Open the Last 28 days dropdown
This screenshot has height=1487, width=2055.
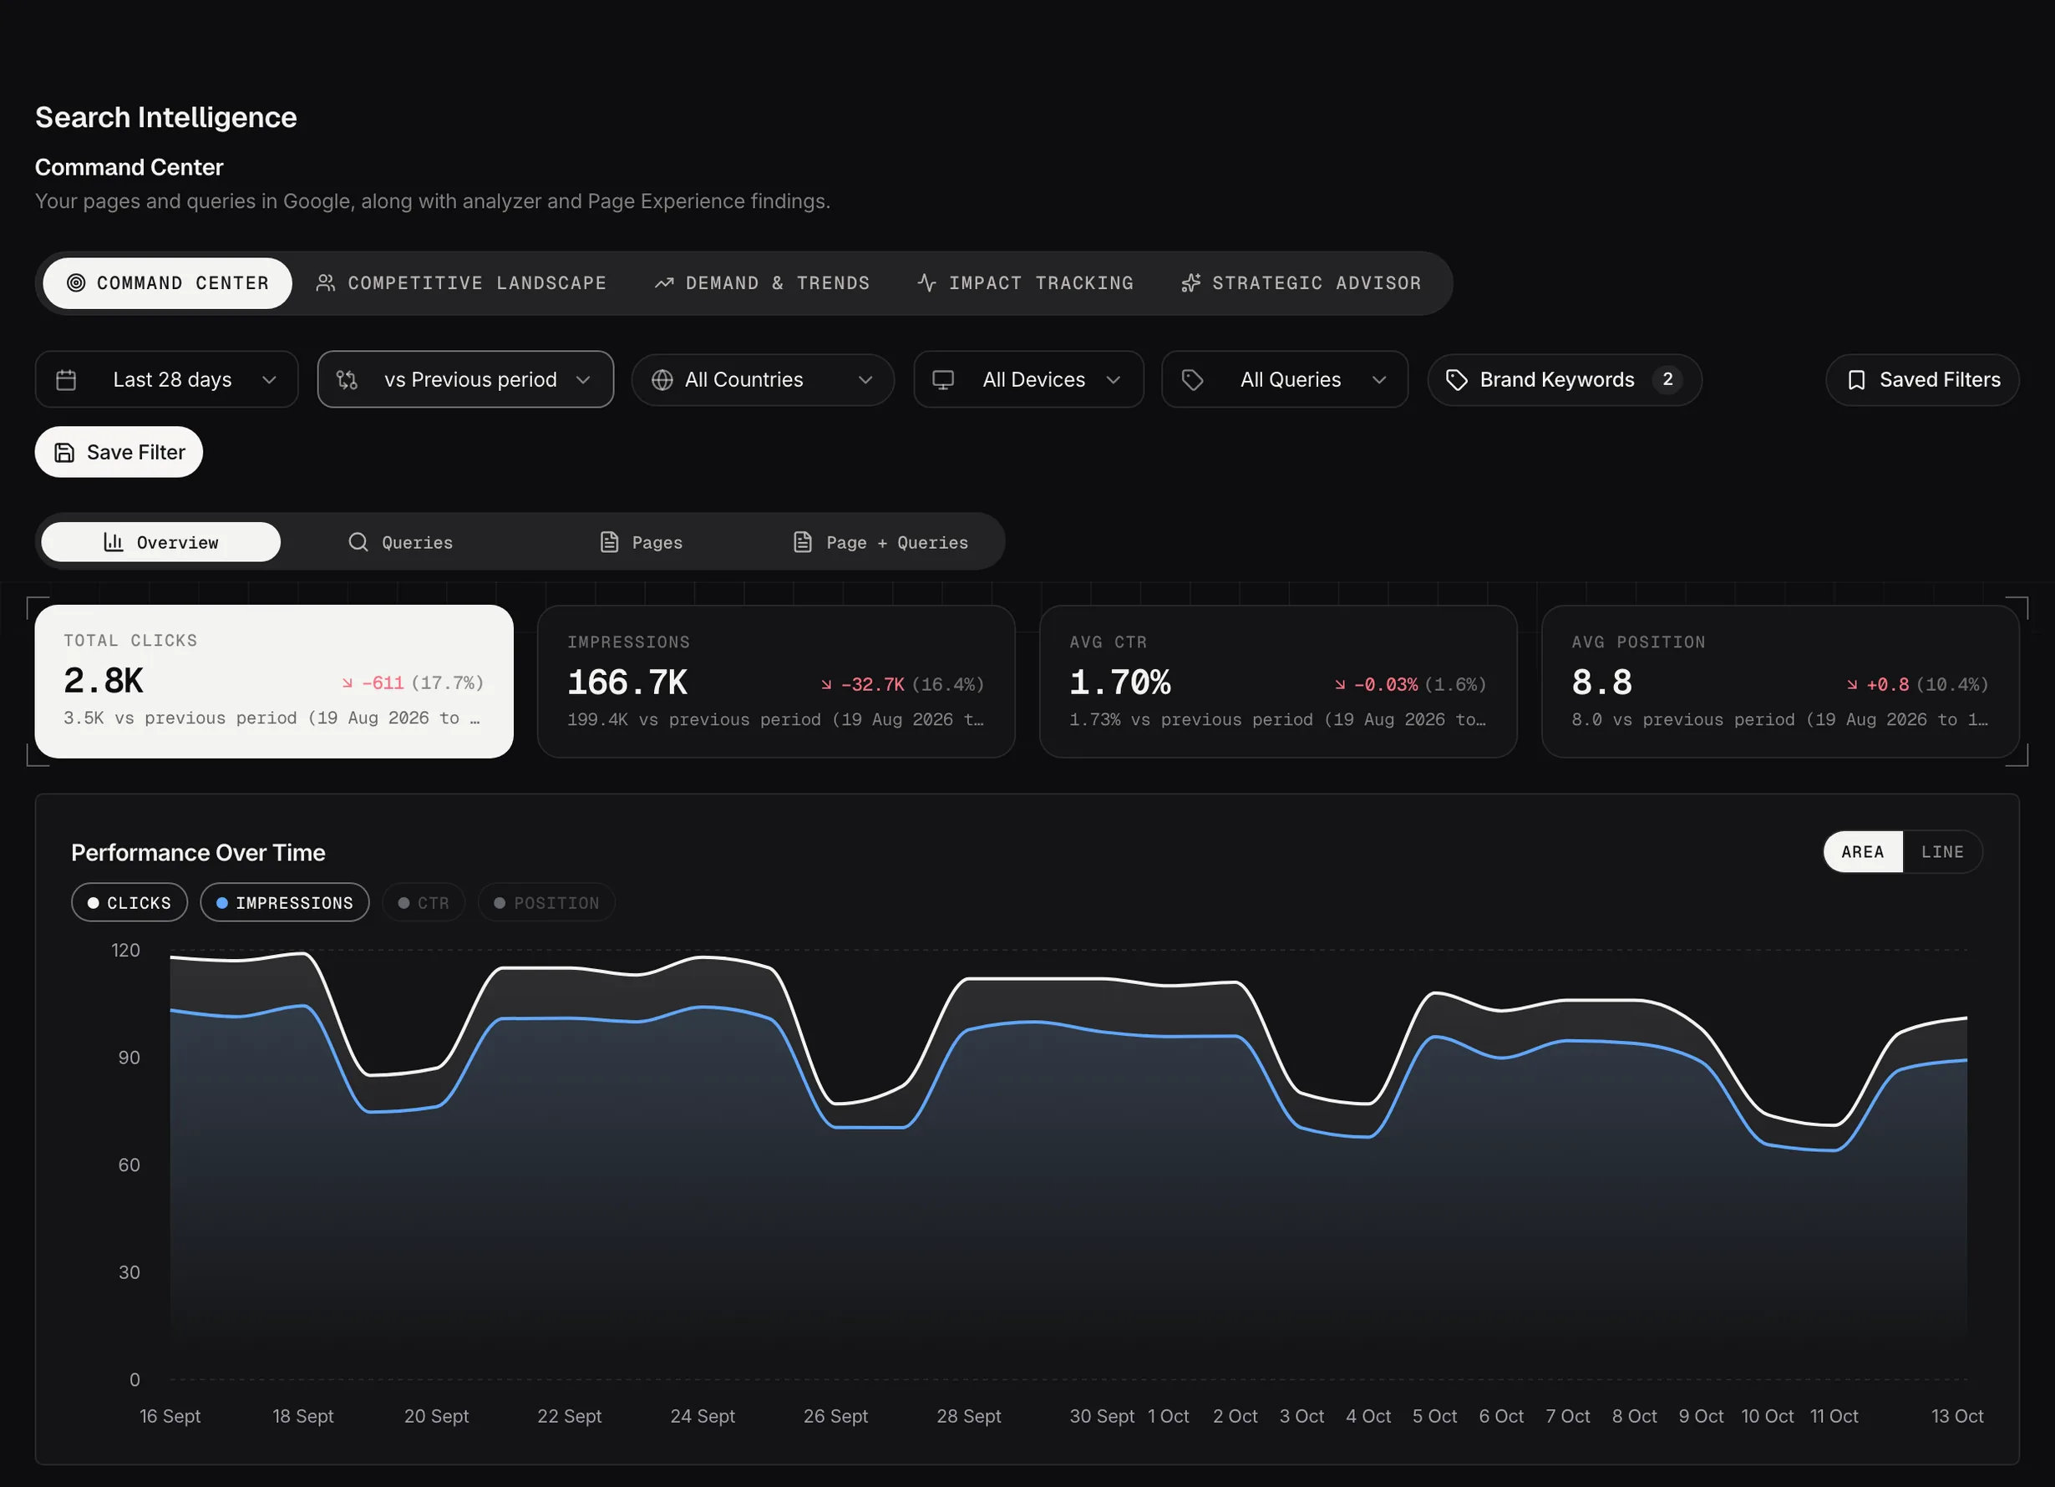coord(167,379)
